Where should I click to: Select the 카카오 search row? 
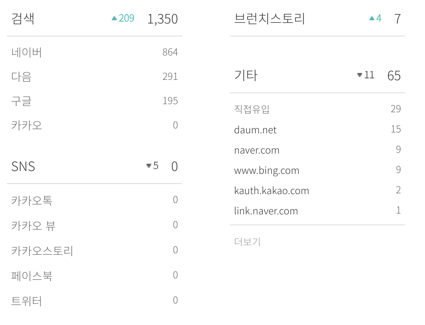tap(94, 125)
